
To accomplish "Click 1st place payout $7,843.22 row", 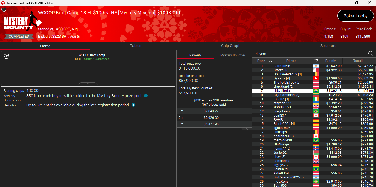I will coord(214,111).
